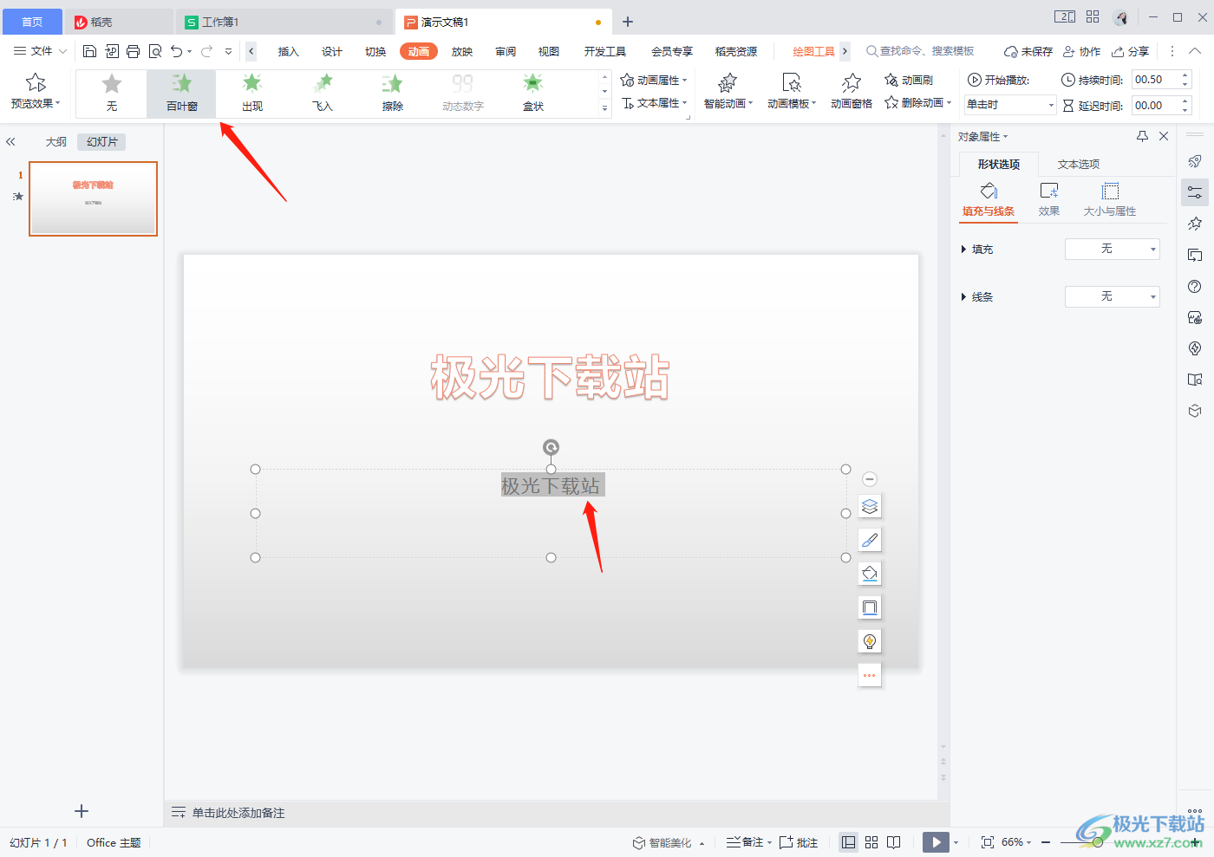This screenshot has height=857, width=1214.
Task: Click the zoom slider in status bar
Action: (x=1096, y=842)
